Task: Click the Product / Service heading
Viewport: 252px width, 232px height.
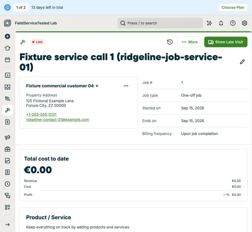Action: [x=49, y=217]
